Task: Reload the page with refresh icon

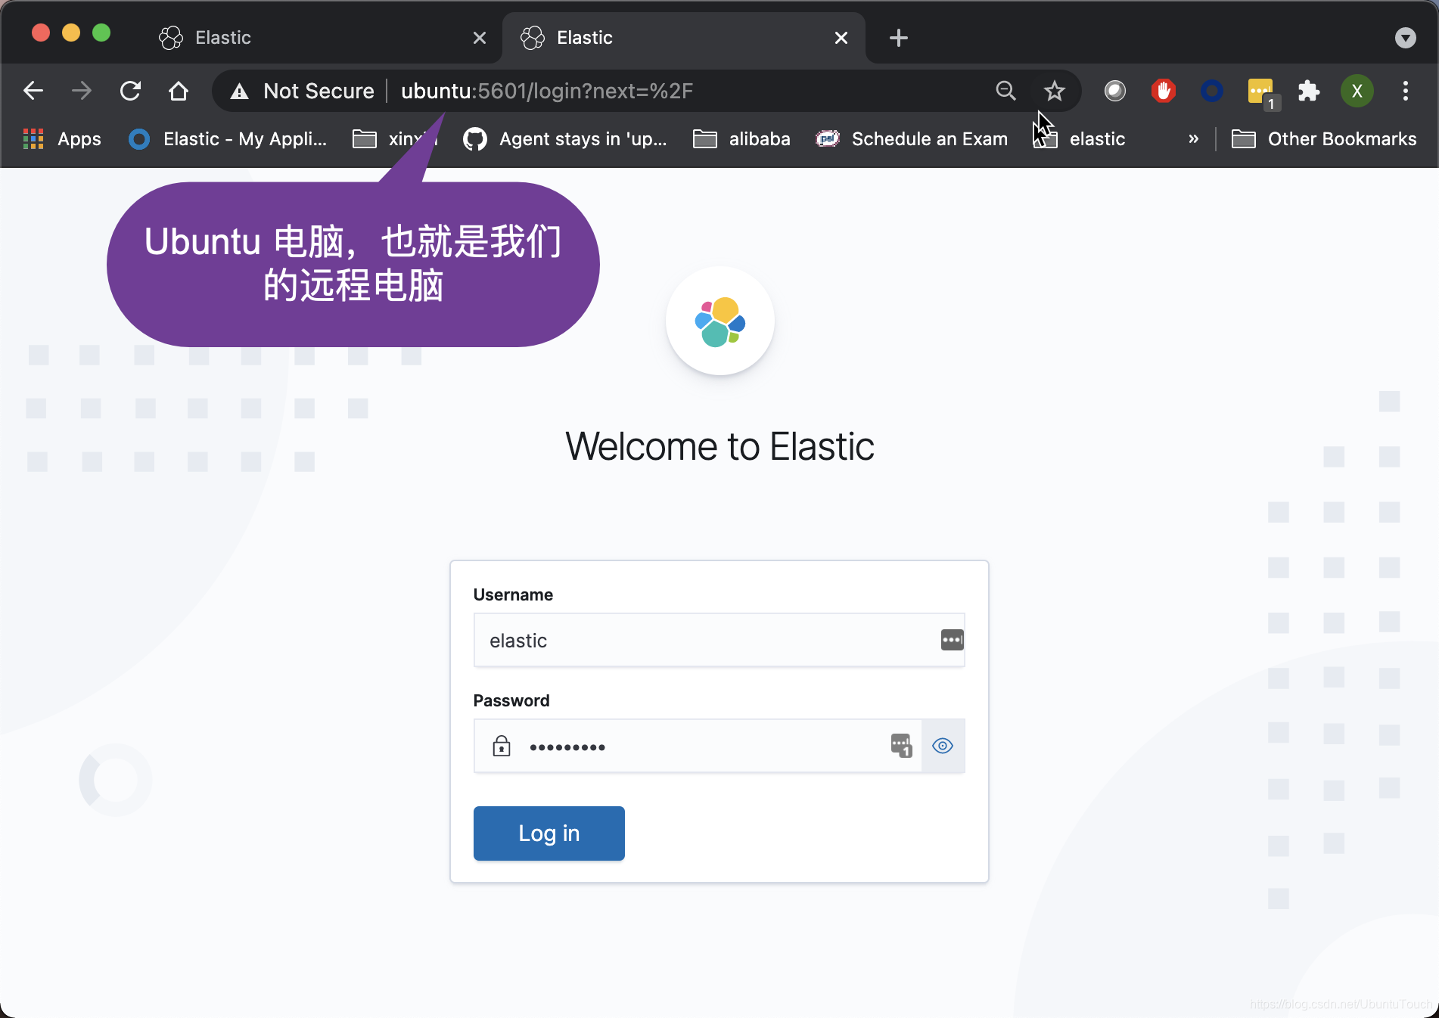Action: (130, 91)
